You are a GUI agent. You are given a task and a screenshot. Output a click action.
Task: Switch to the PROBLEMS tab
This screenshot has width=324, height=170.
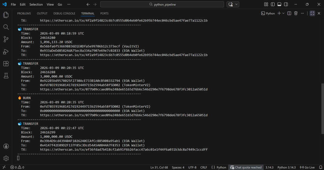point(24,13)
